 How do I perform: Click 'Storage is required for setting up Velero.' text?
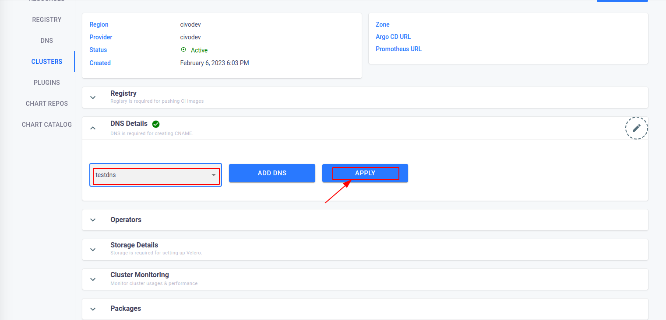[156, 253]
